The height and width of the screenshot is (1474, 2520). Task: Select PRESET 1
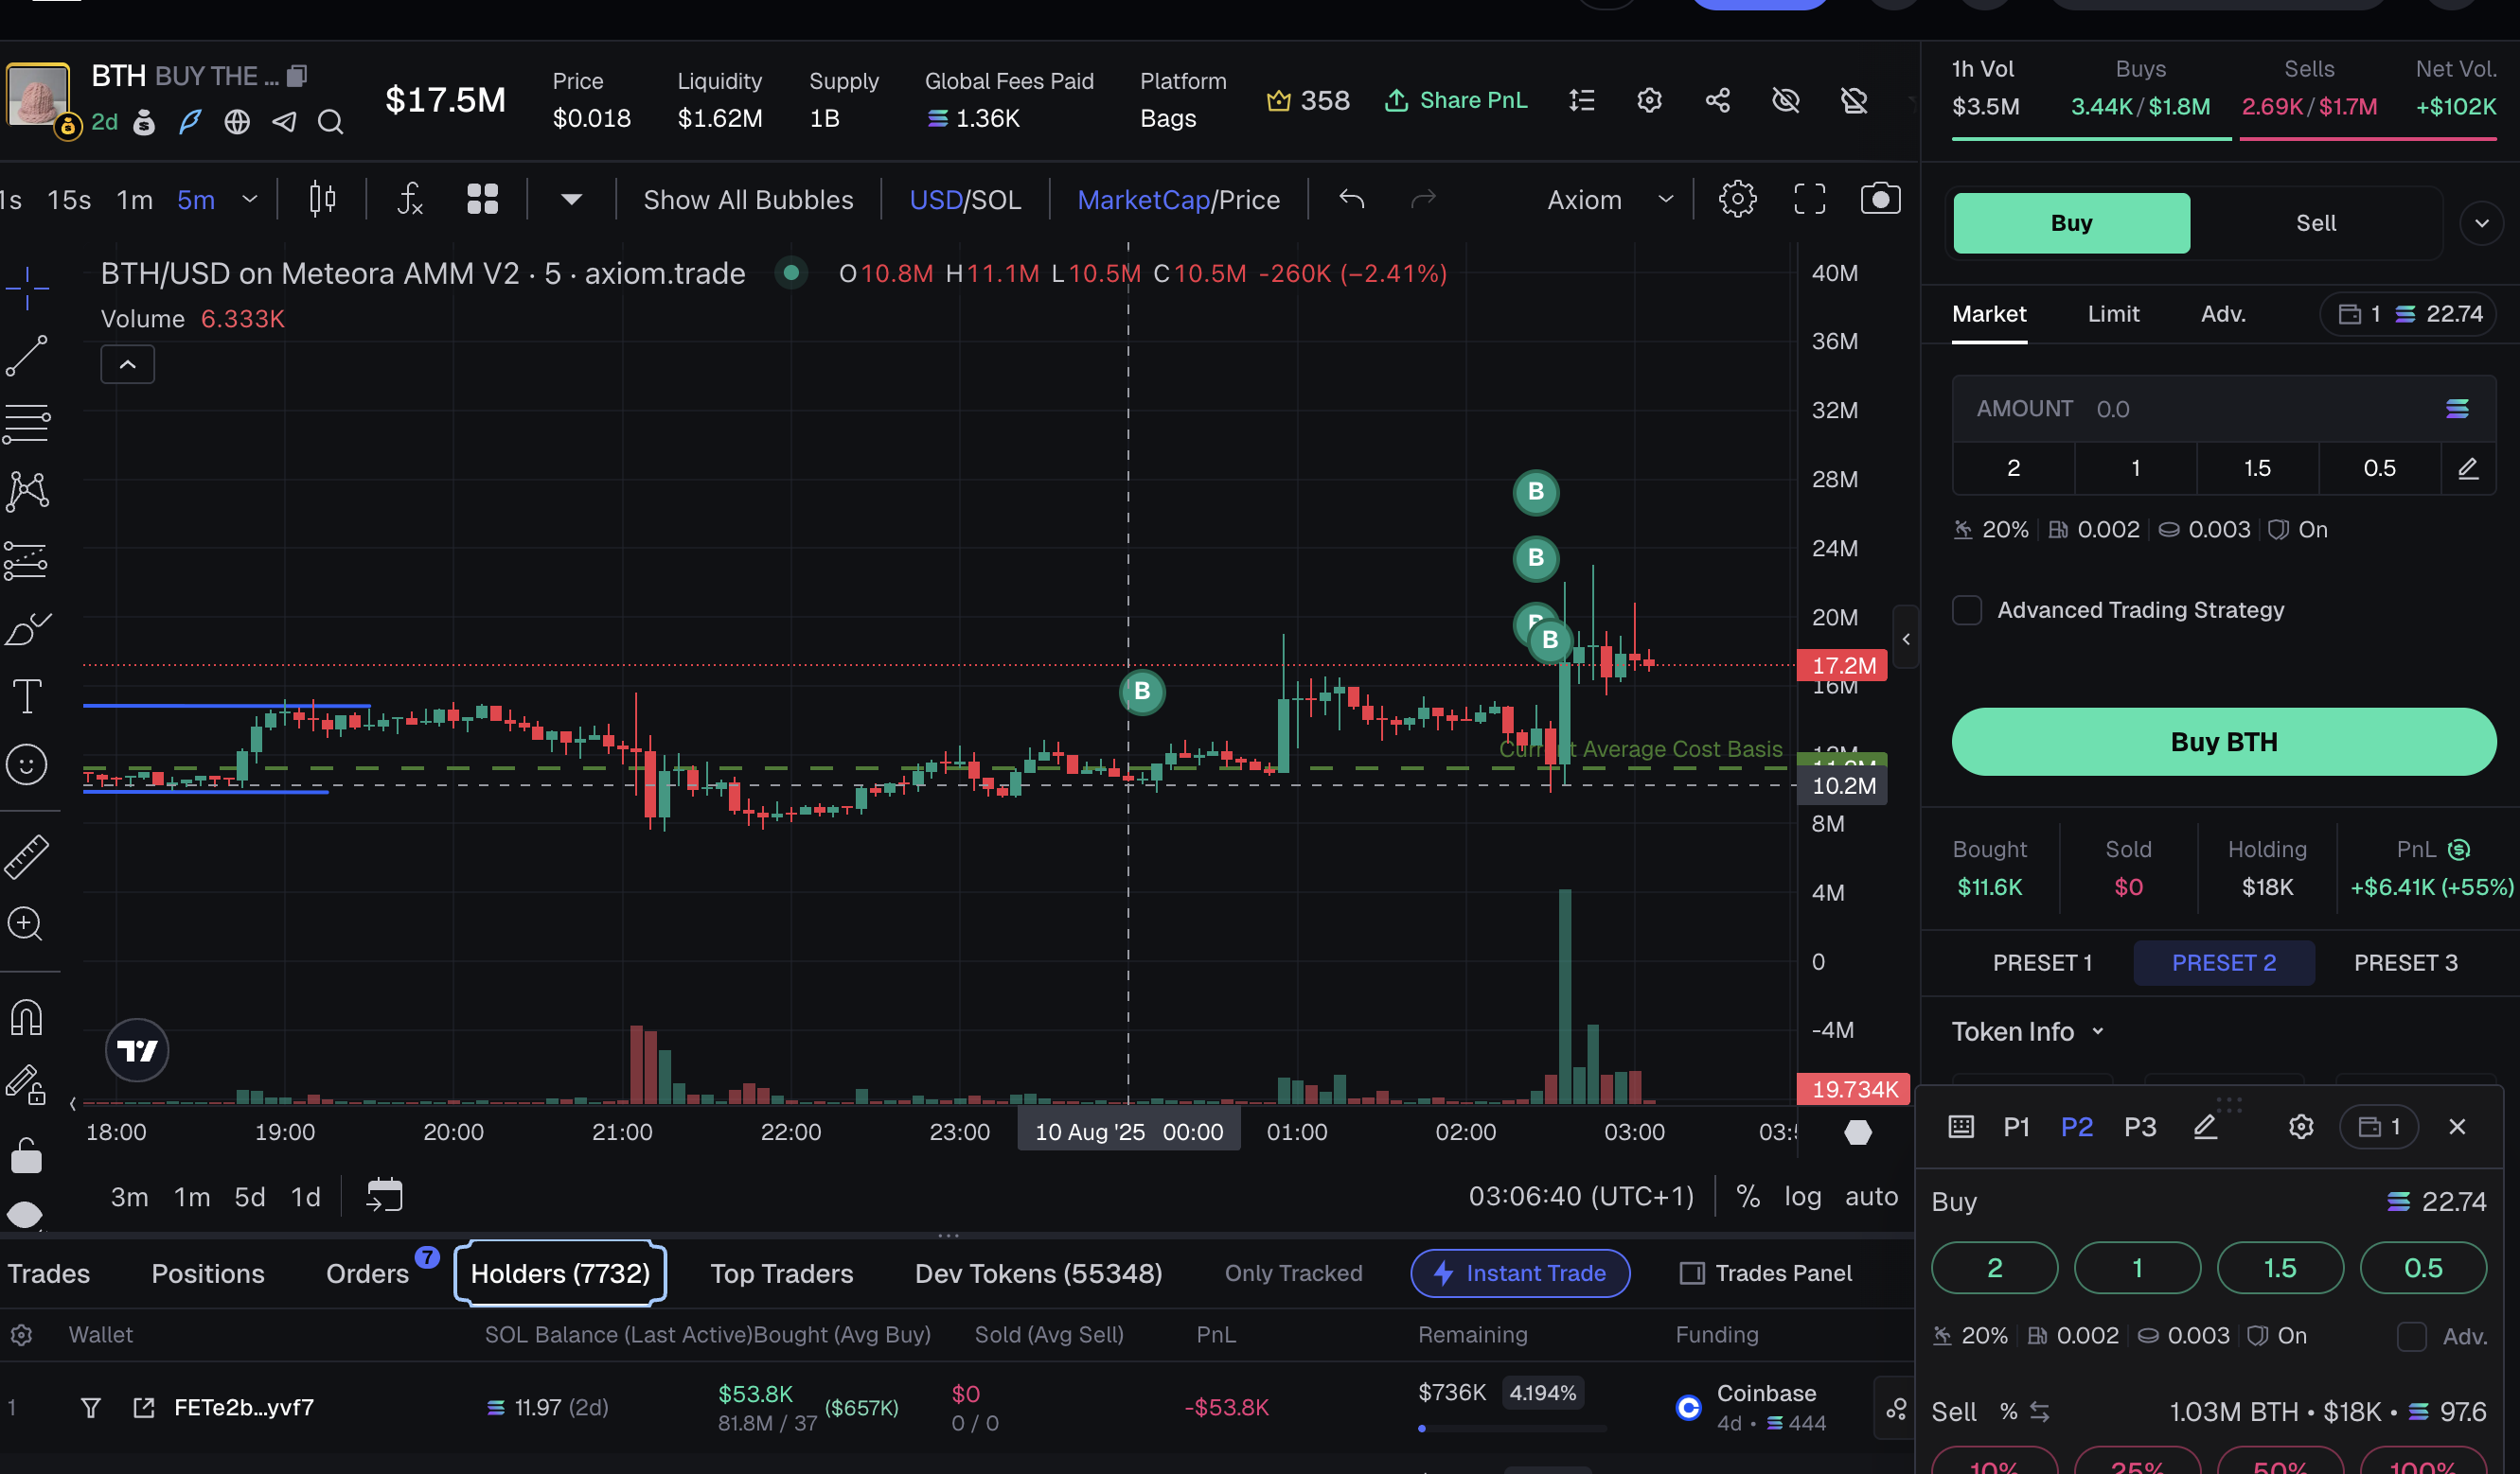click(2042, 963)
